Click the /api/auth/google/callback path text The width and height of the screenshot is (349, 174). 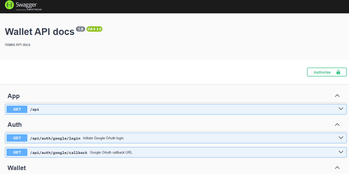click(x=58, y=152)
